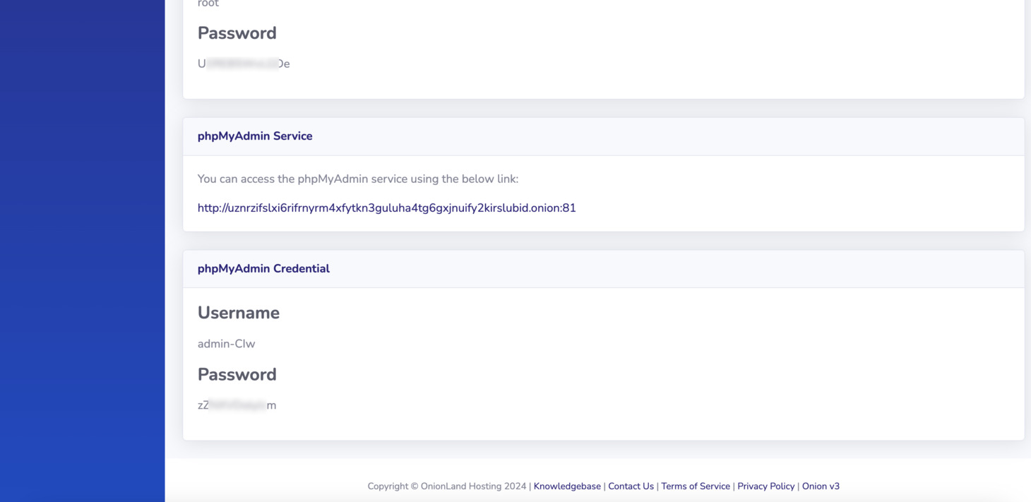Click the blurred phpMyAdmin password value

(237, 405)
